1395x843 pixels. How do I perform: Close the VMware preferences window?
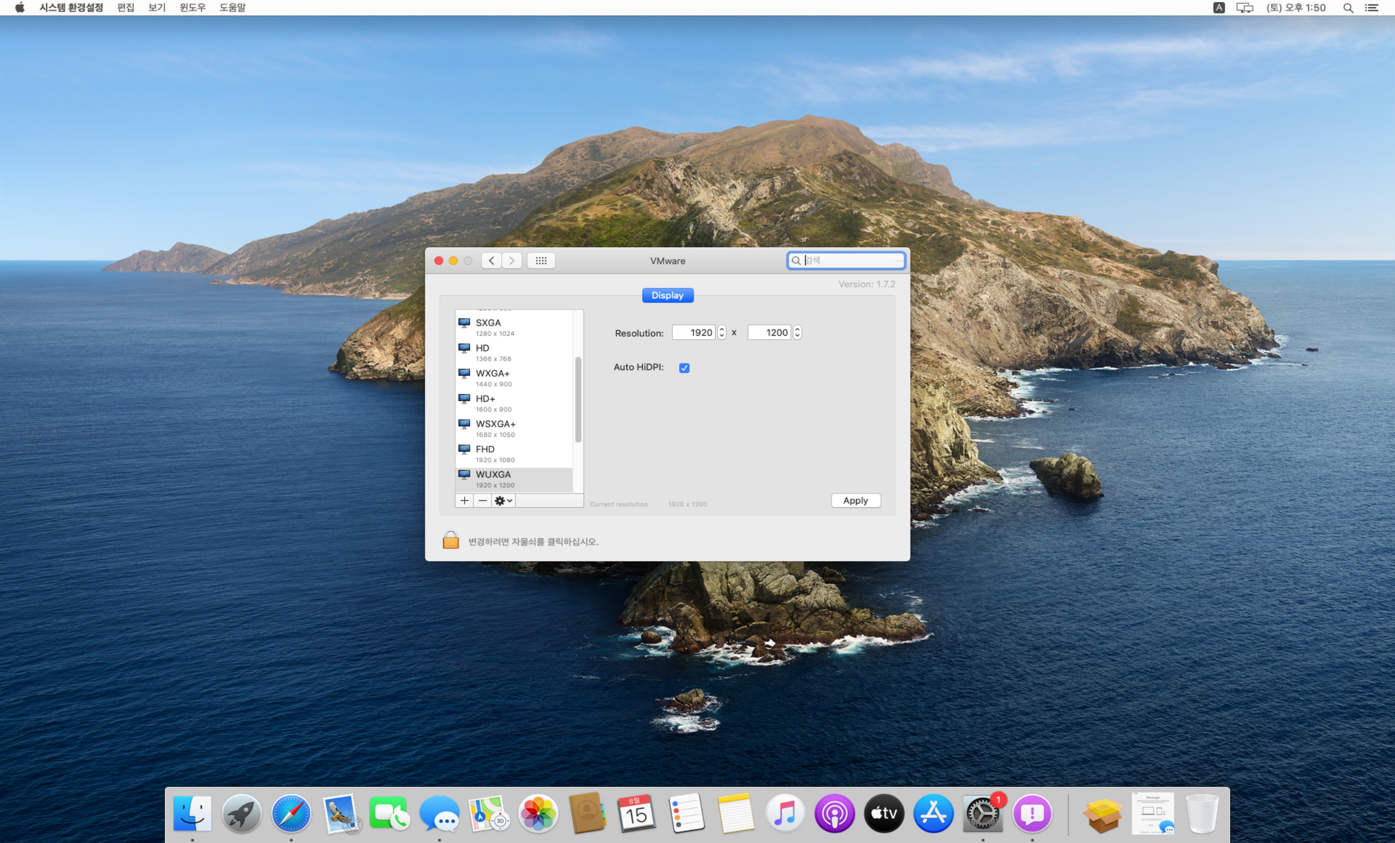pyautogui.click(x=439, y=260)
